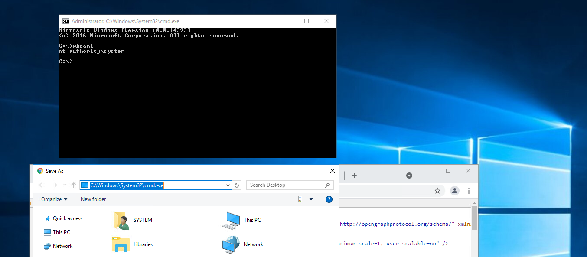Click the Back arrow in Save As dialog
587x257 pixels.
coord(42,185)
